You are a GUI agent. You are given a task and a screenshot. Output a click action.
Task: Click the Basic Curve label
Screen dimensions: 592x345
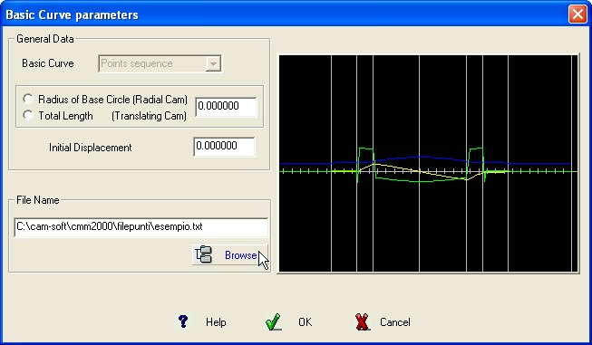47,63
